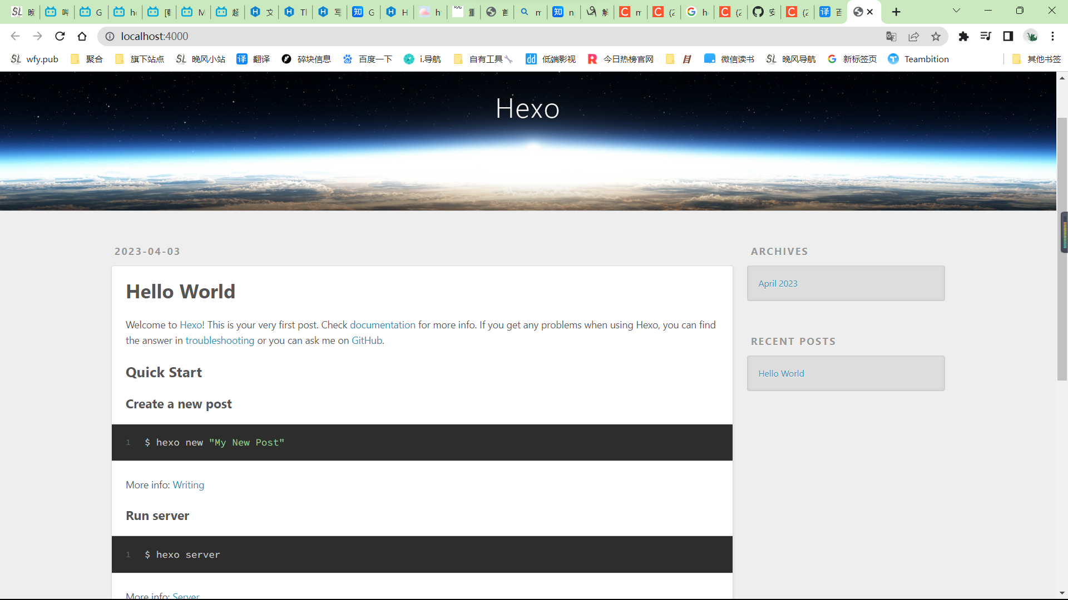Go to the browser home page icon
Viewport: 1068px width, 600px height.
82,36
